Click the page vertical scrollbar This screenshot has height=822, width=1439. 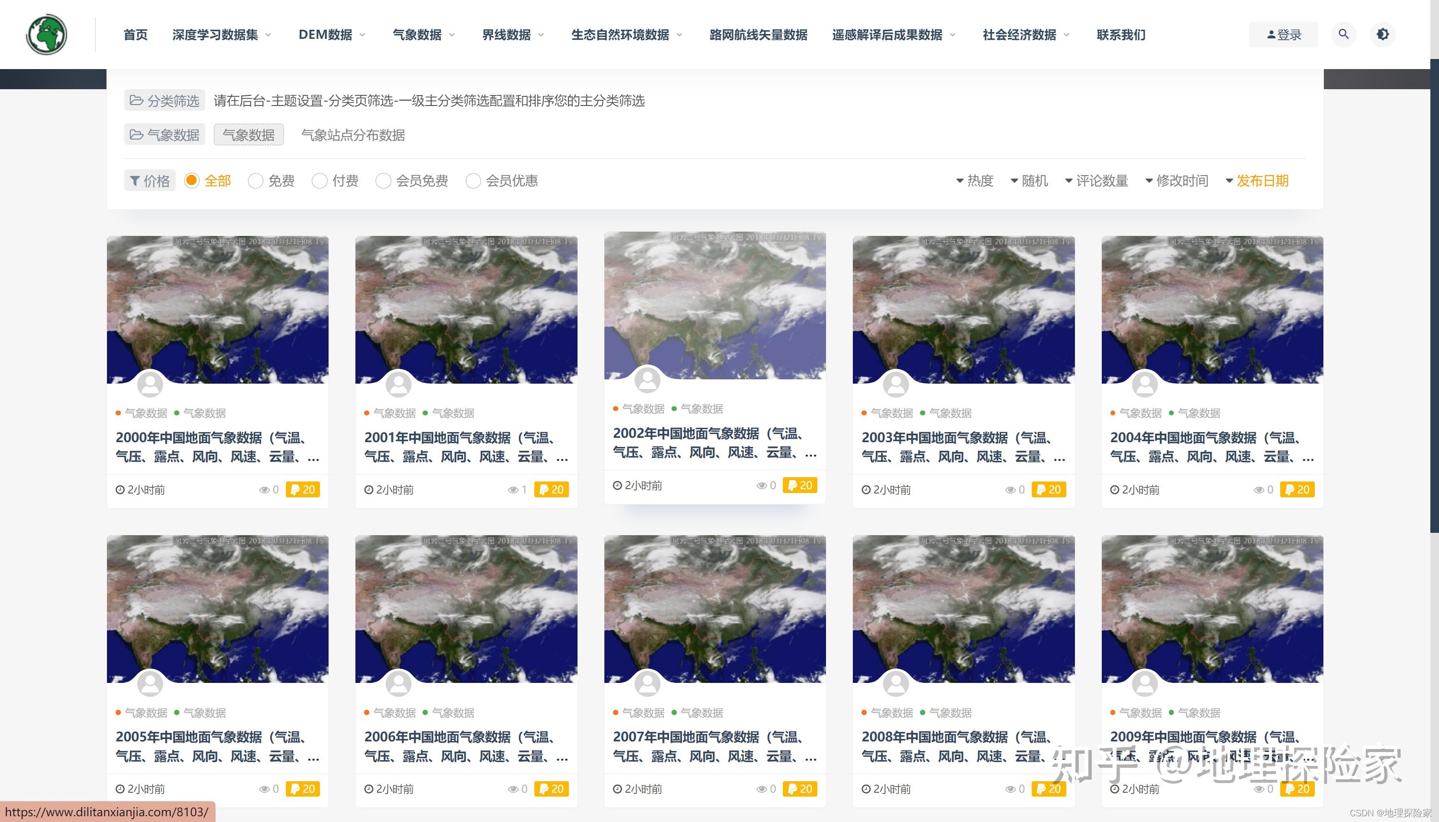pos(1434,294)
